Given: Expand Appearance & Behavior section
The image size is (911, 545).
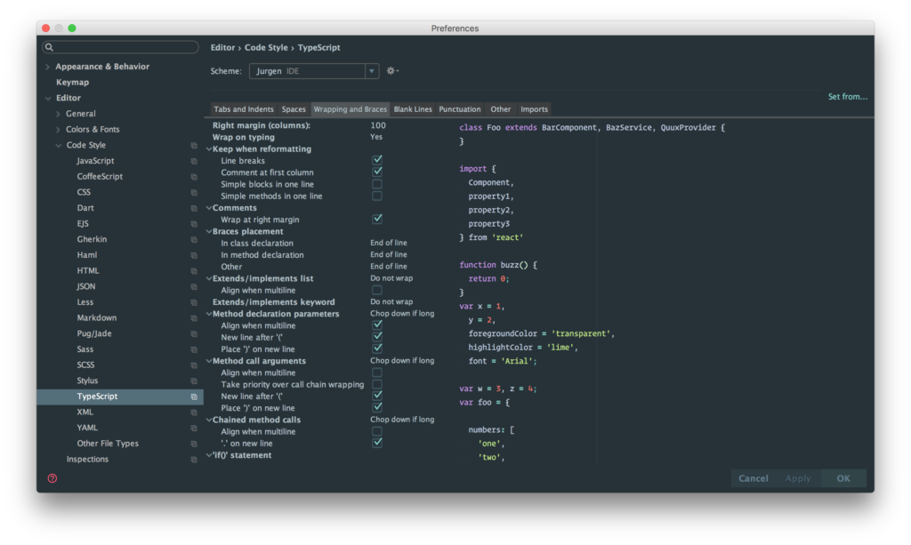Looking at the screenshot, I should [48, 67].
